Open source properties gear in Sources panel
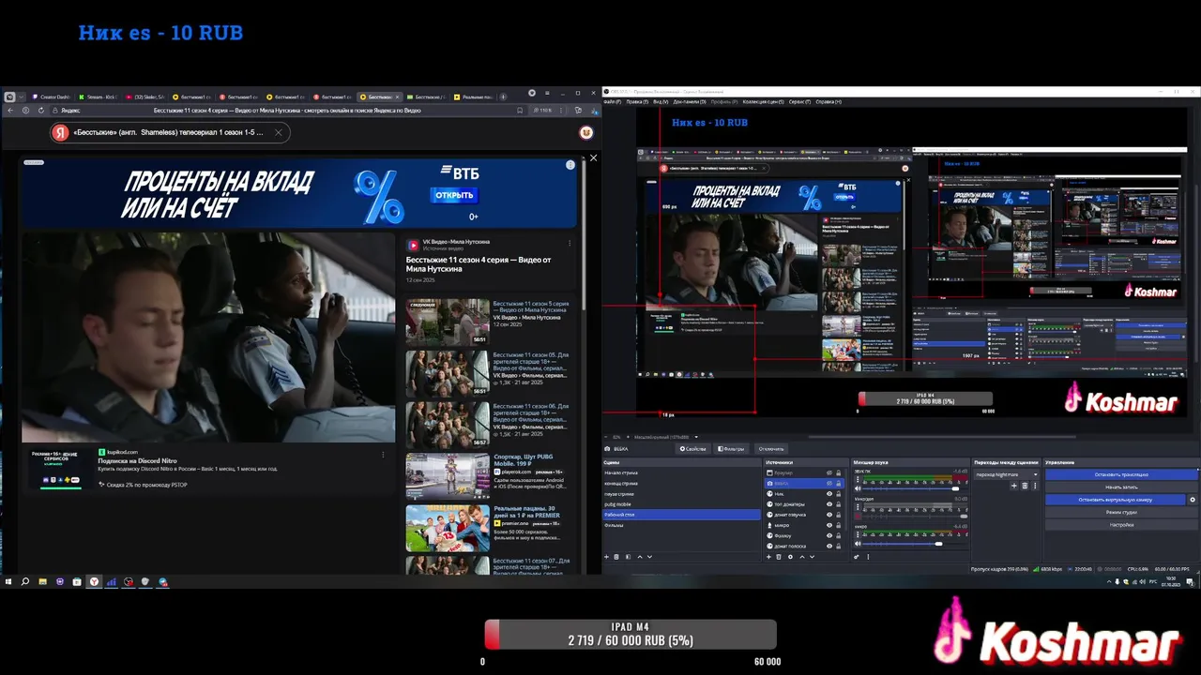Screen dimensions: 1201x675 point(790,557)
